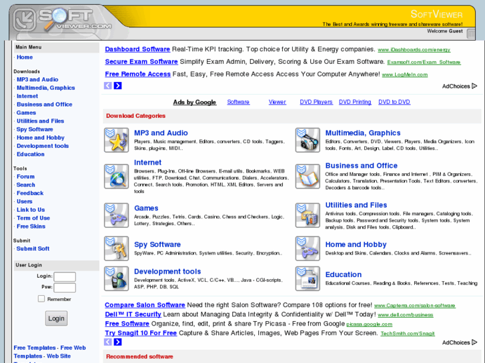Image resolution: width=485 pixels, height=363 pixels.
Task: Open the MP3 and Audio category heading
Action: coord(161,133)
